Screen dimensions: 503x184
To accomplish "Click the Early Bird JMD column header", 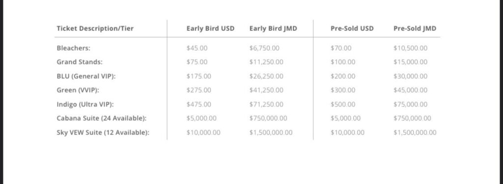I will pyautogui.click(x=273, y=28).
